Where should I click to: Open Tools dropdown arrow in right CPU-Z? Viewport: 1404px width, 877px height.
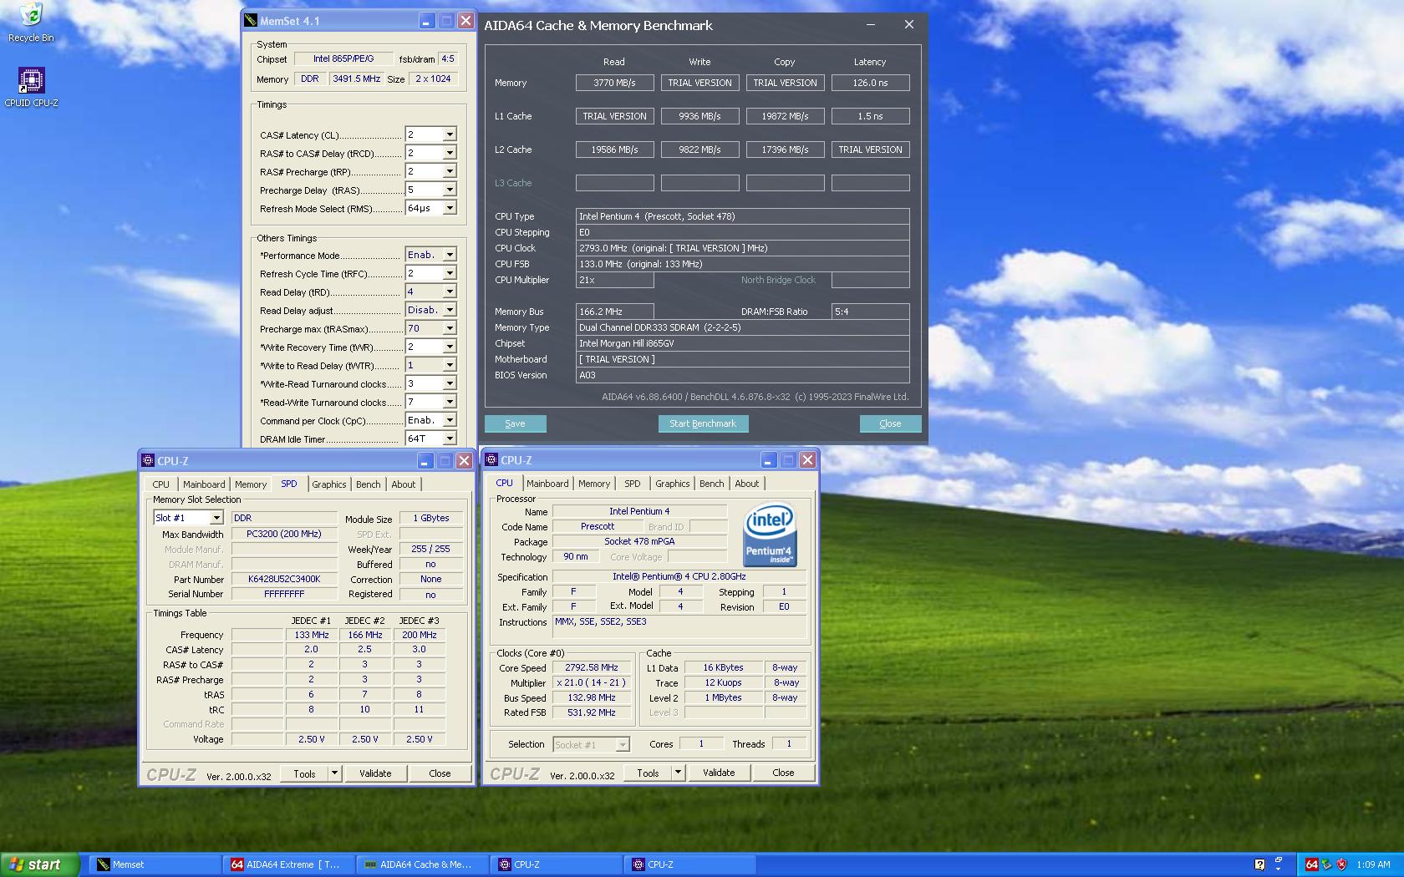pos(678,773)
